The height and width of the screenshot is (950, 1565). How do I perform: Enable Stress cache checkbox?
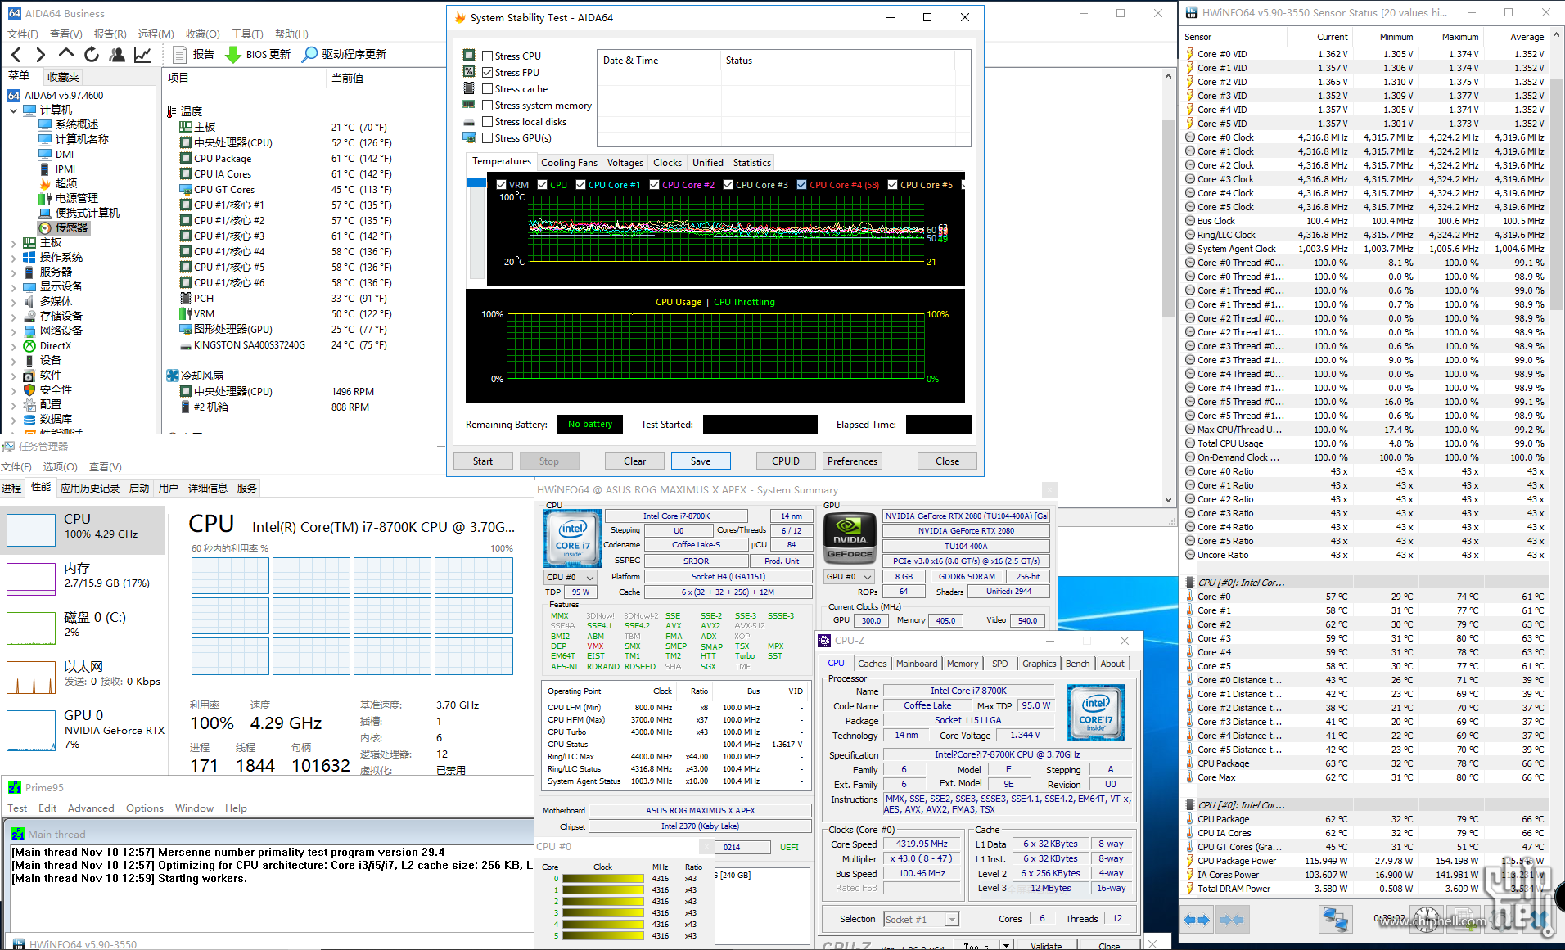[488, 88]
